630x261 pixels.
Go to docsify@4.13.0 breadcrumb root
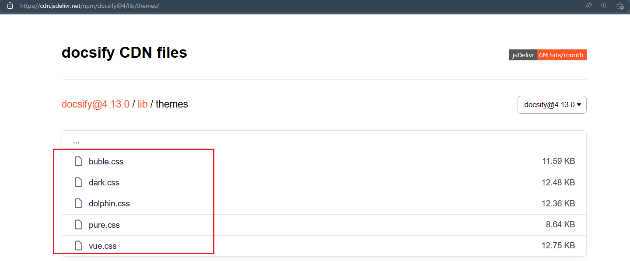click(x=95, y=104)
